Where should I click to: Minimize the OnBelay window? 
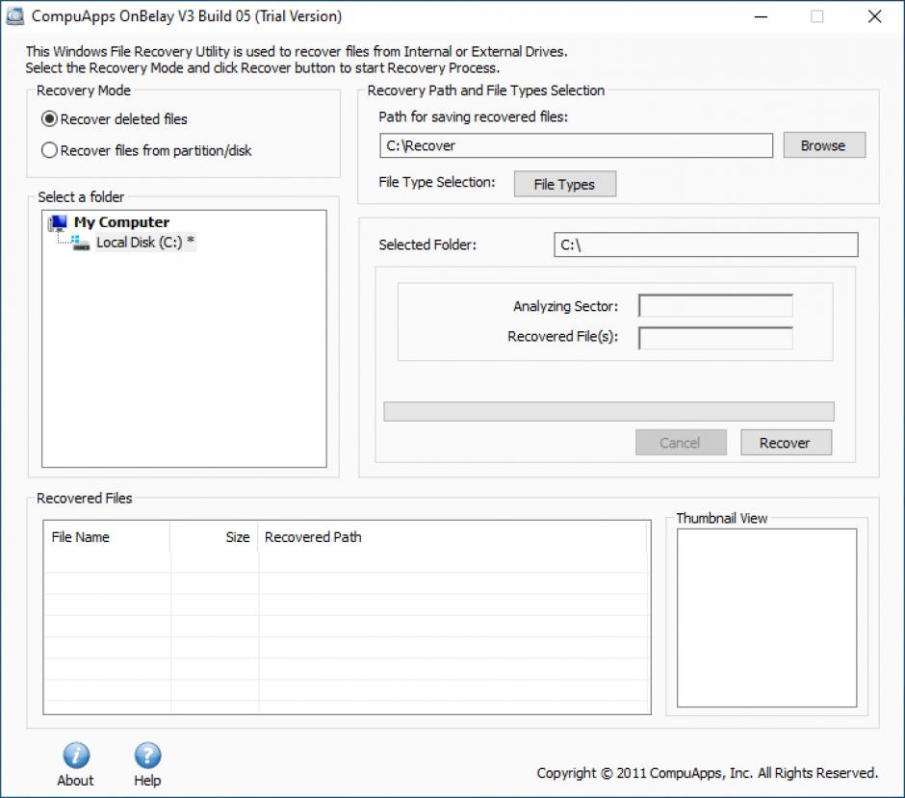coord(762,16)
